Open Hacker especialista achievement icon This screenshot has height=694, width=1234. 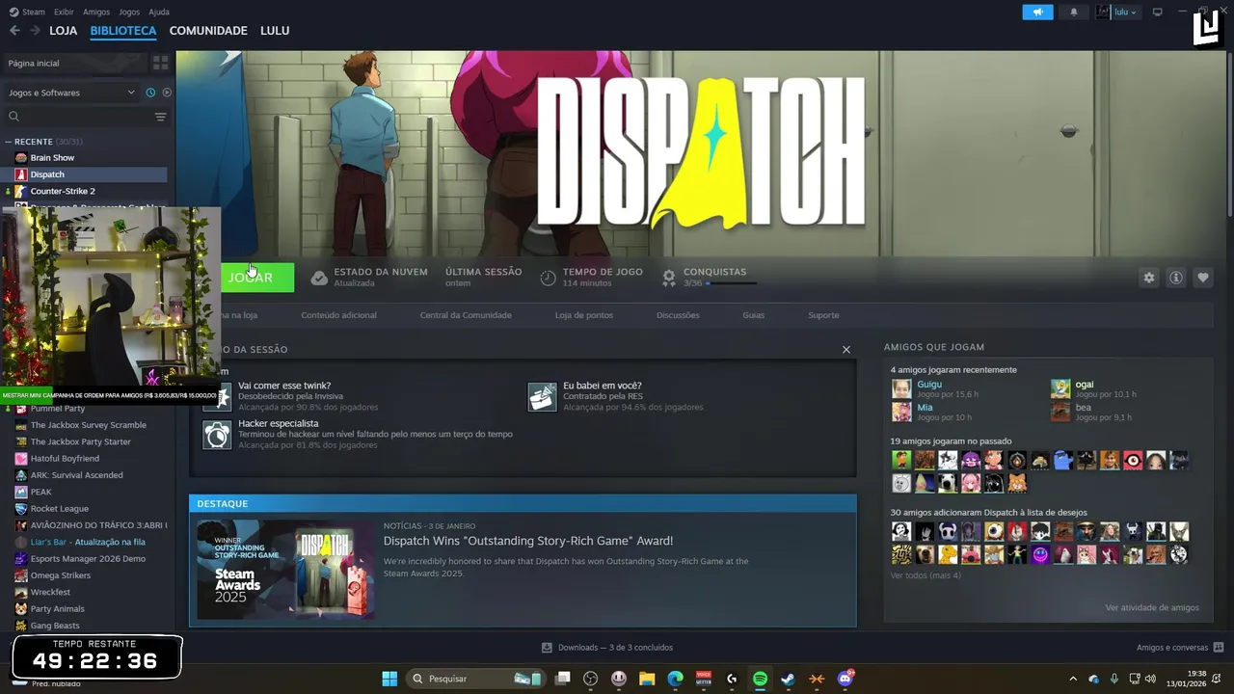click(x=218, y=435)
